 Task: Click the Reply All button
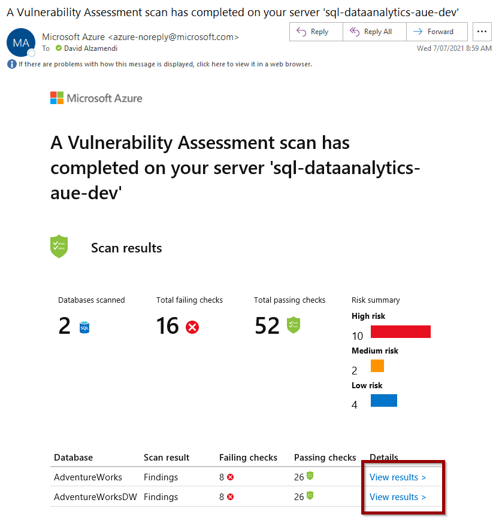coord(374,32)
